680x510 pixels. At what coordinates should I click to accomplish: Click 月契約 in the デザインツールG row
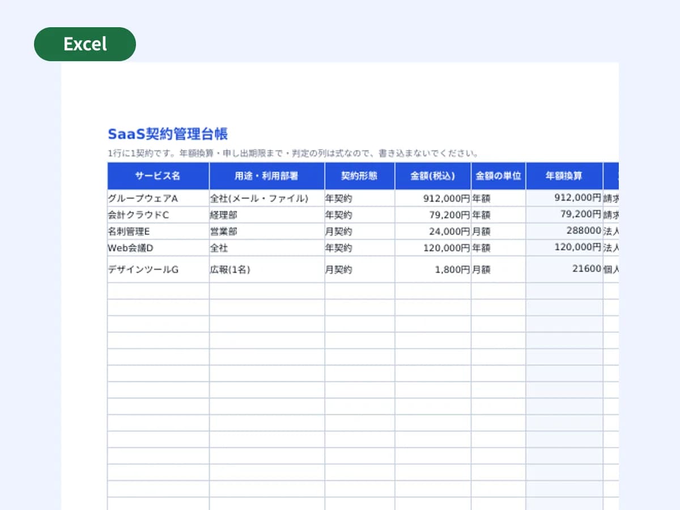(x=360, y=269)
